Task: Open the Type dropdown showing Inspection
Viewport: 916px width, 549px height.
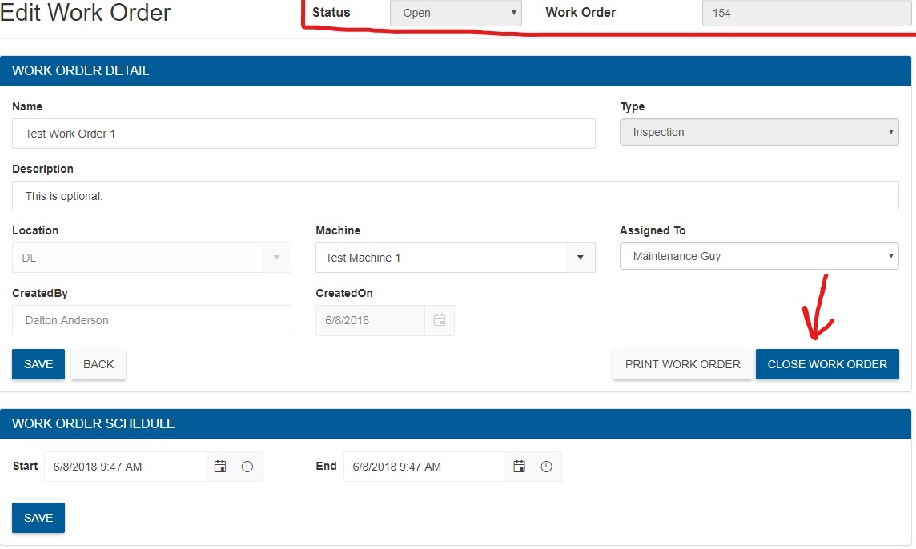Action: point(758,133)
